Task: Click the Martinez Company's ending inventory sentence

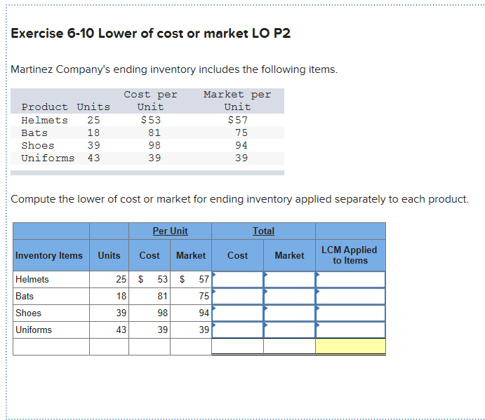Action: click(x=174, y=69)
